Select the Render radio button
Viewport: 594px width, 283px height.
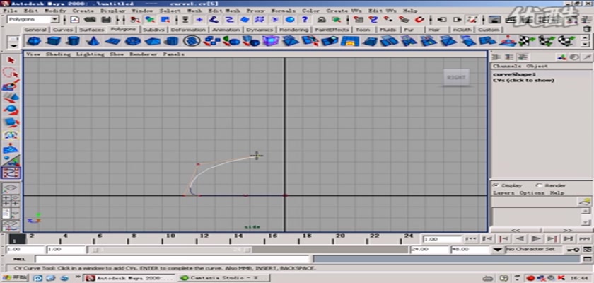pos(540,185)
